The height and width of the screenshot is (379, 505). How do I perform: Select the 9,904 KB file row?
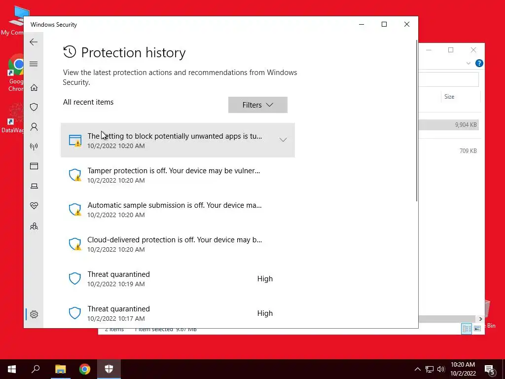coord(449,125)
